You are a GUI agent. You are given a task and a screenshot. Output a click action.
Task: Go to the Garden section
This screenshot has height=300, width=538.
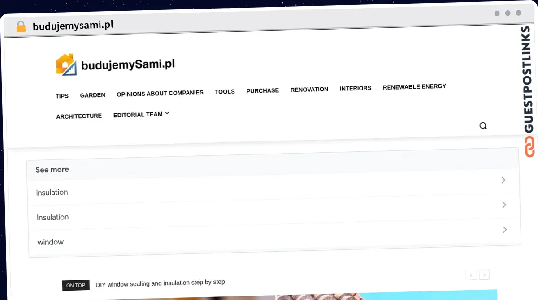93,95
